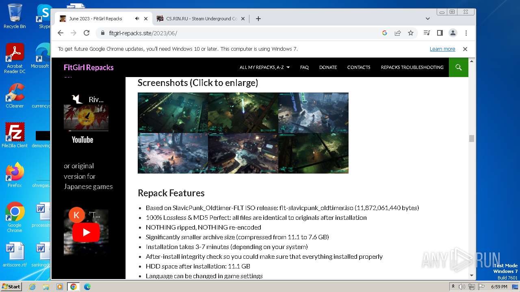The width and height of the screenshot is (520, 292).
Task: Show hidden system tray icons
Action: point(453,287)
